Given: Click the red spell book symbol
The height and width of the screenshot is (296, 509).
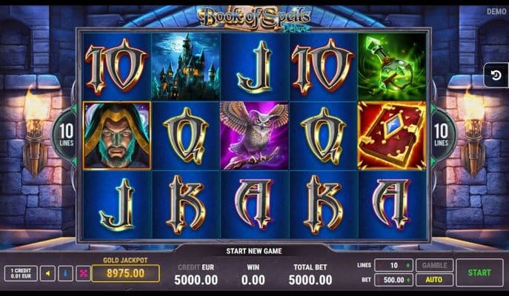Looking at the screenshot, I should [x=392, y=135].
